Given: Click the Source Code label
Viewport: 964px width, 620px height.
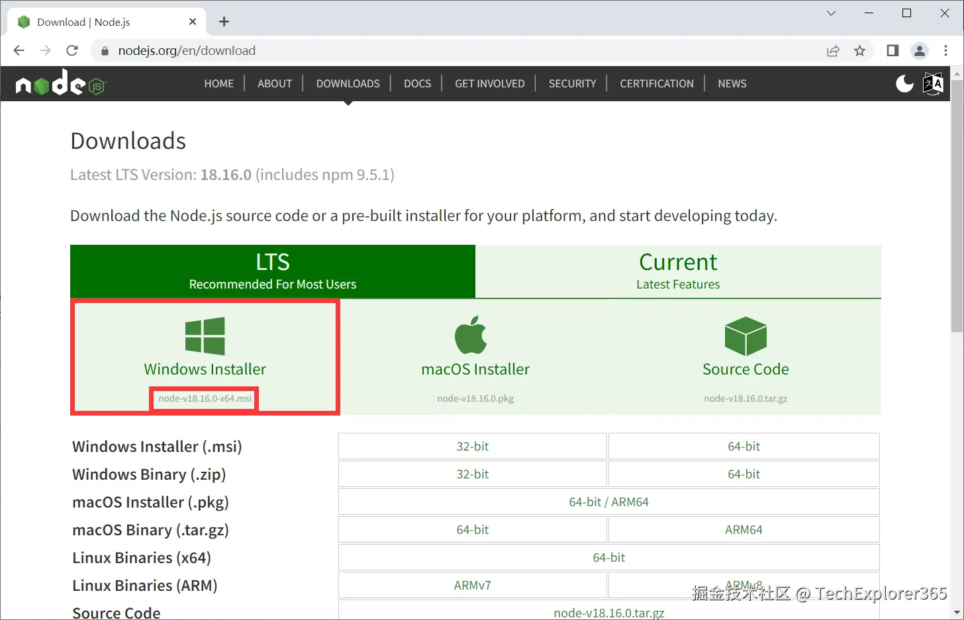Looking at the screenshot, I should pyautogui.click(x=746, y=369).
